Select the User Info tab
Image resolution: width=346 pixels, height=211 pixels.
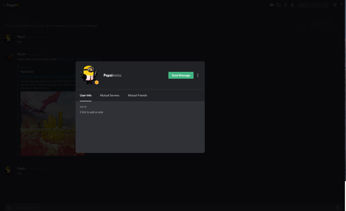coord(86,95)
